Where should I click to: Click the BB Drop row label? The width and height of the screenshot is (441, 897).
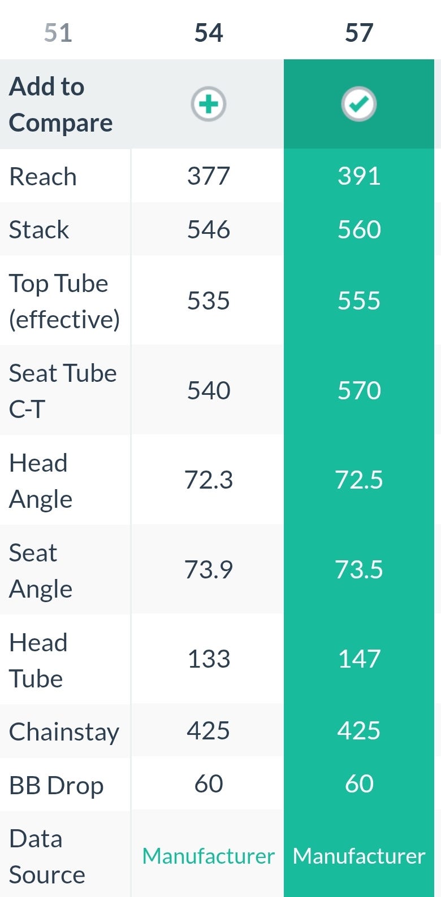point(56,786)
